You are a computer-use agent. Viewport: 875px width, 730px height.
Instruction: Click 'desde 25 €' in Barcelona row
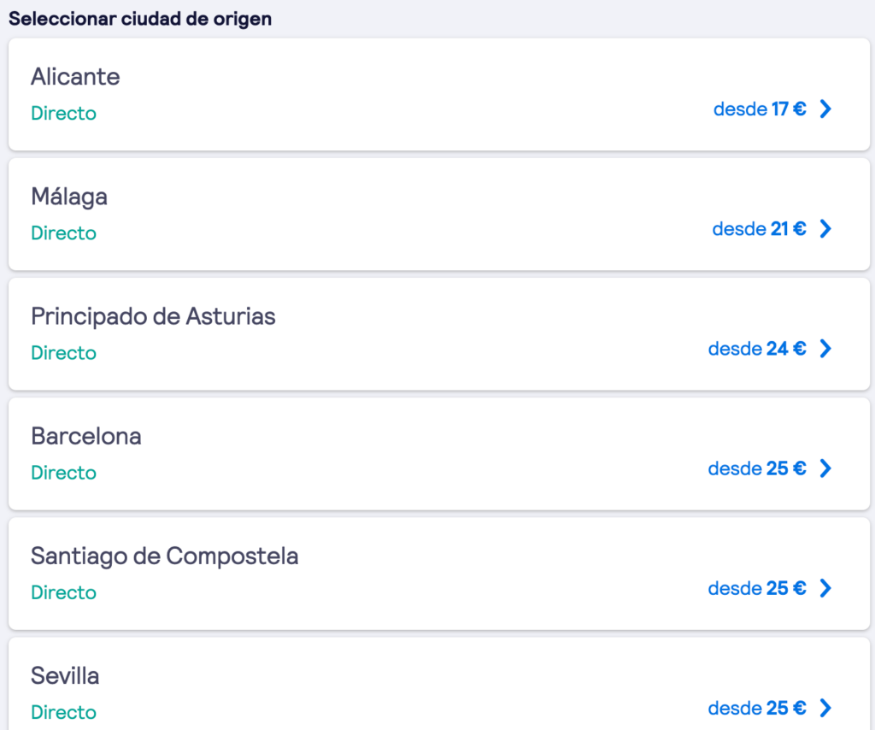(757, 468)
